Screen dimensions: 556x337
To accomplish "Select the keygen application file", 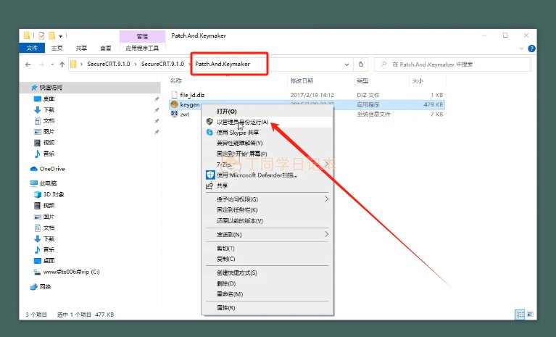I will (x=190, y=104).
